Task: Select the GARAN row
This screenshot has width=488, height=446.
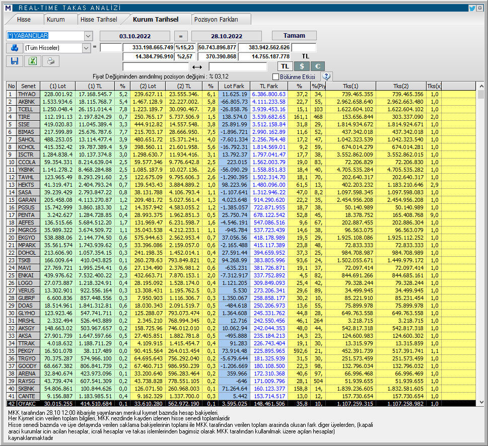Action: click(241, 200)
